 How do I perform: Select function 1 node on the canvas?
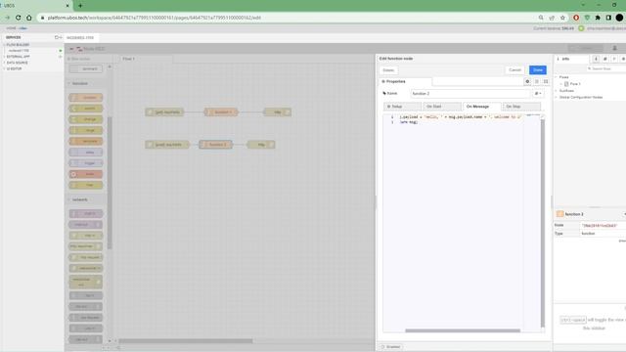pos(221,112)
